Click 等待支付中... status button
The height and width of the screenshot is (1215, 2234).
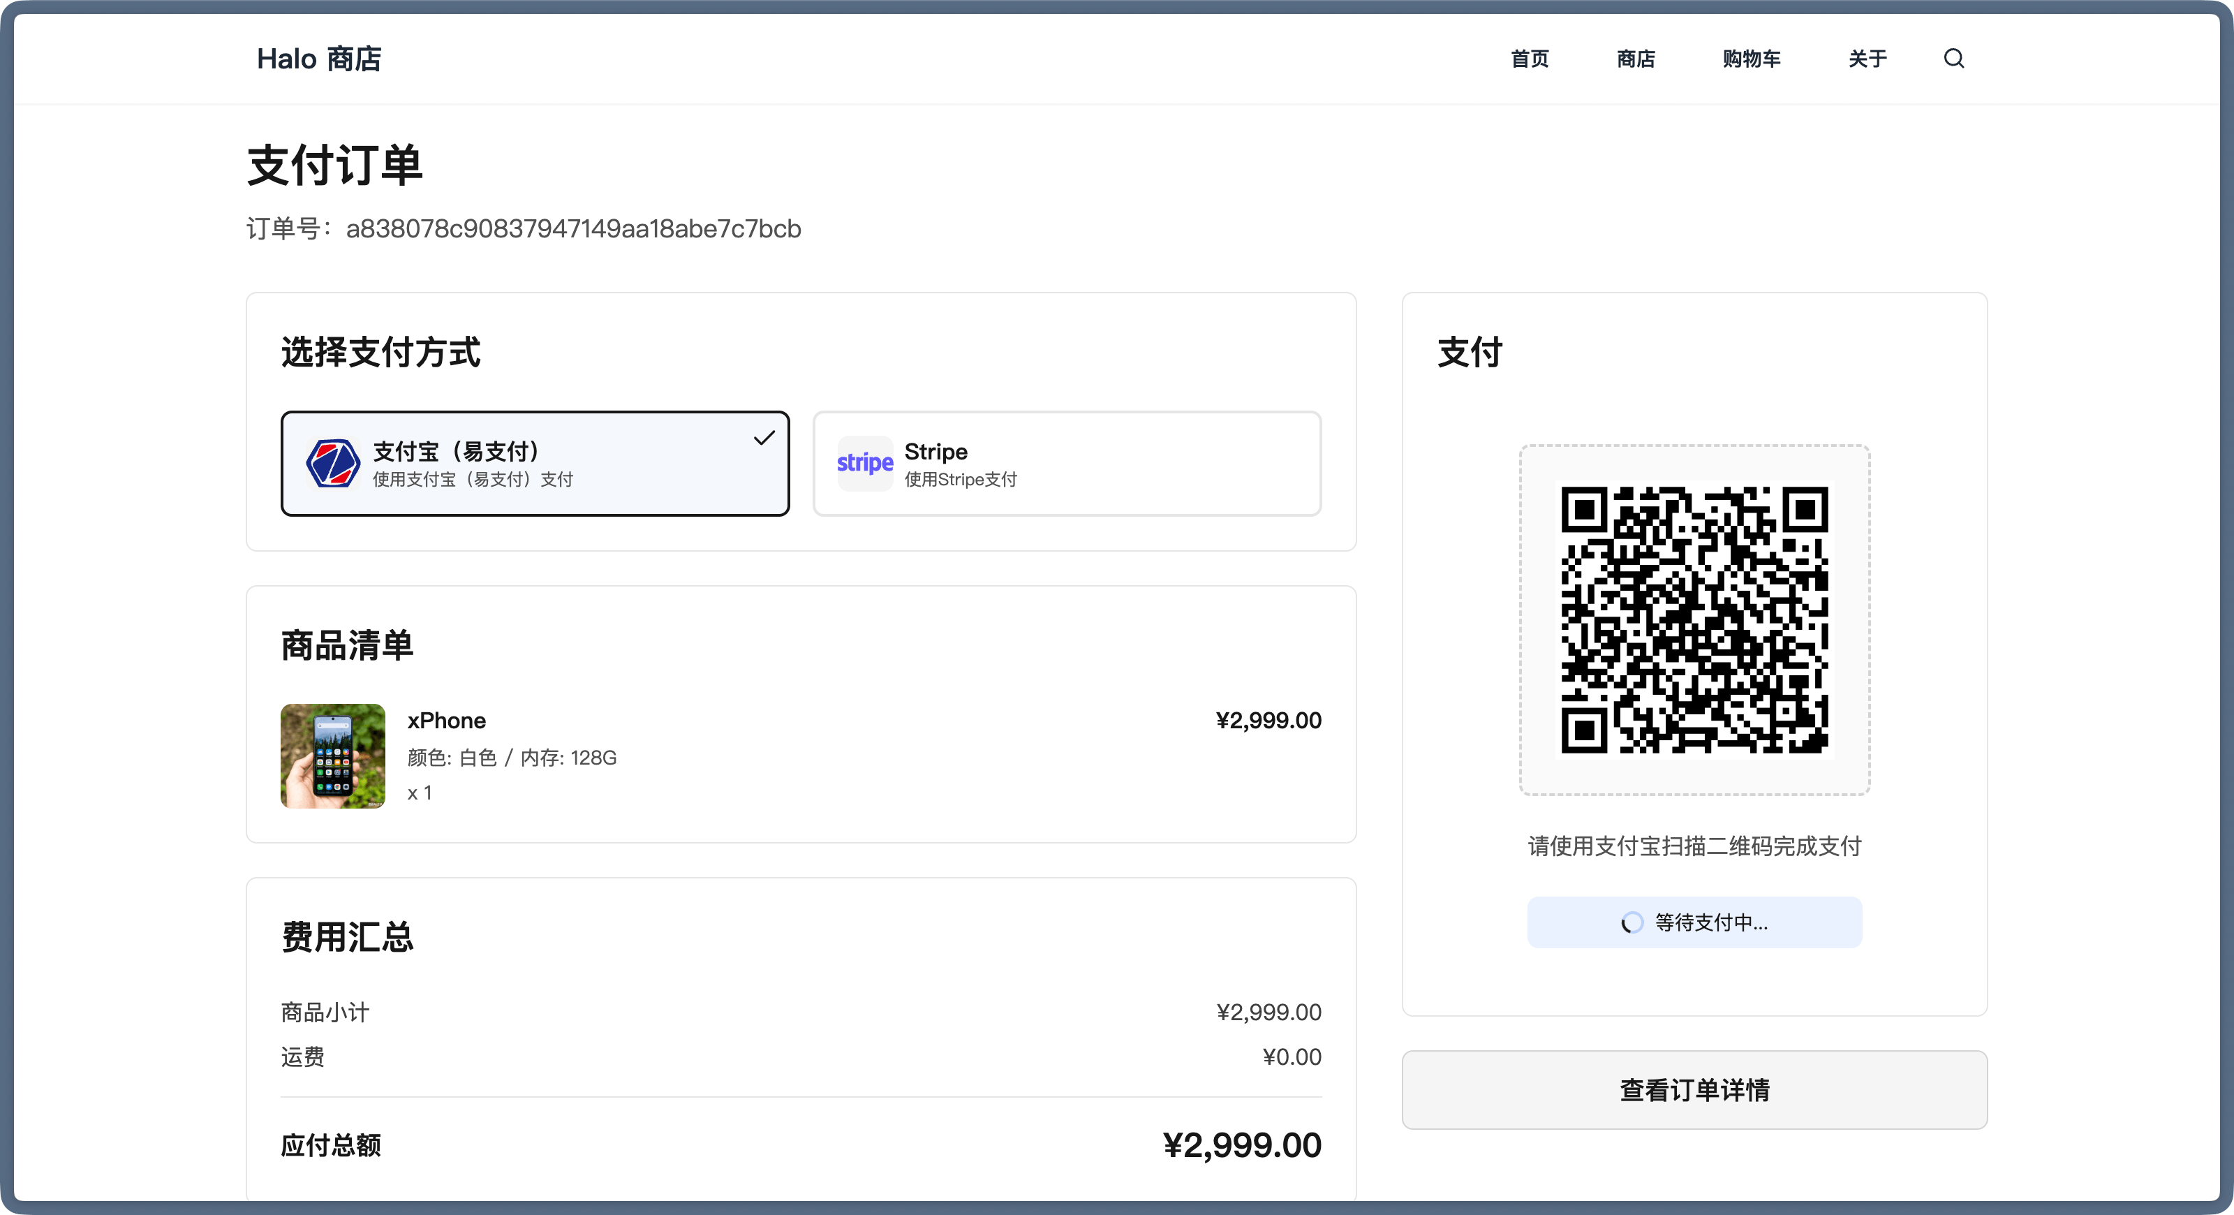[1694, 922]
